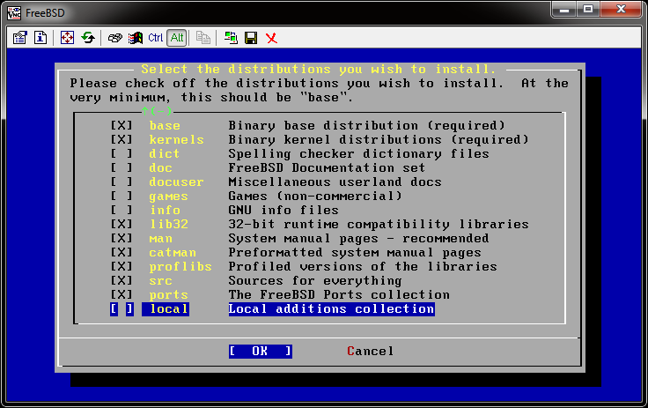648x408 pixels.
Task: Select the 'catman' distribution name
Action: click(x=173, y=252)
